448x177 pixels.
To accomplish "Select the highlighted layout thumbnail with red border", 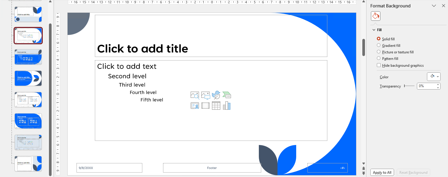I will pyautogui.click(x=28, y=36).
